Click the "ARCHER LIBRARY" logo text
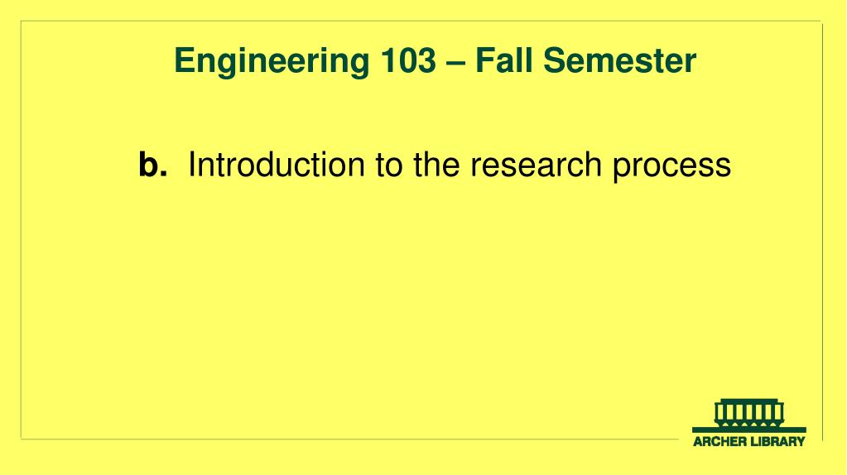This screenshot has height=475, width=847. [x=749, y=442]
